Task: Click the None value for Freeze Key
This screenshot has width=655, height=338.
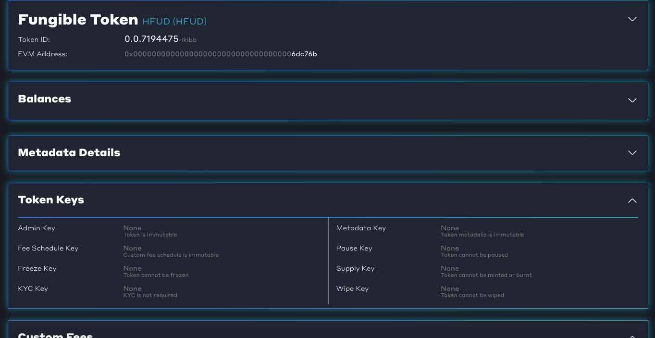Action: click(x=132, y=268)
